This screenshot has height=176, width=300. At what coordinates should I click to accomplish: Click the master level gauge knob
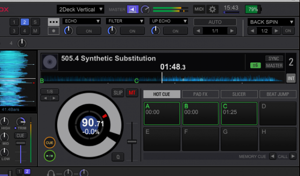click(x=145, y=9)
